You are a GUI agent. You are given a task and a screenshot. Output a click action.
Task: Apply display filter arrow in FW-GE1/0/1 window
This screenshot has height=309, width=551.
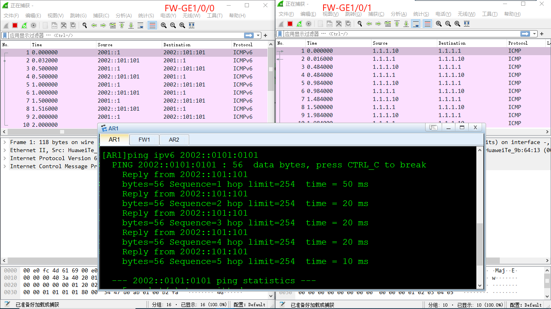pos(525,34)
